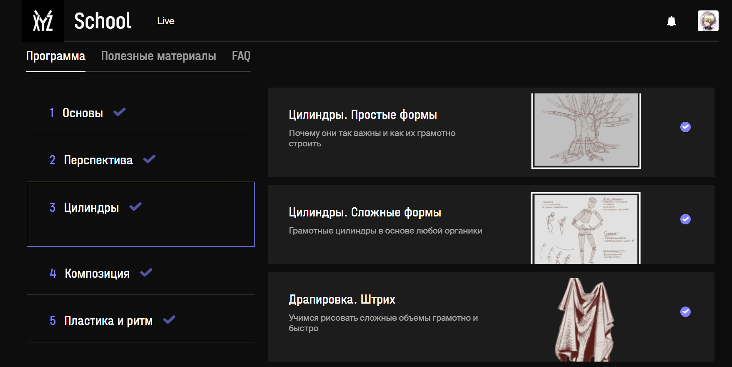
Task: Toggle completion check for Цилиндры. Простые формы
Action: click(x=685, y=127)
